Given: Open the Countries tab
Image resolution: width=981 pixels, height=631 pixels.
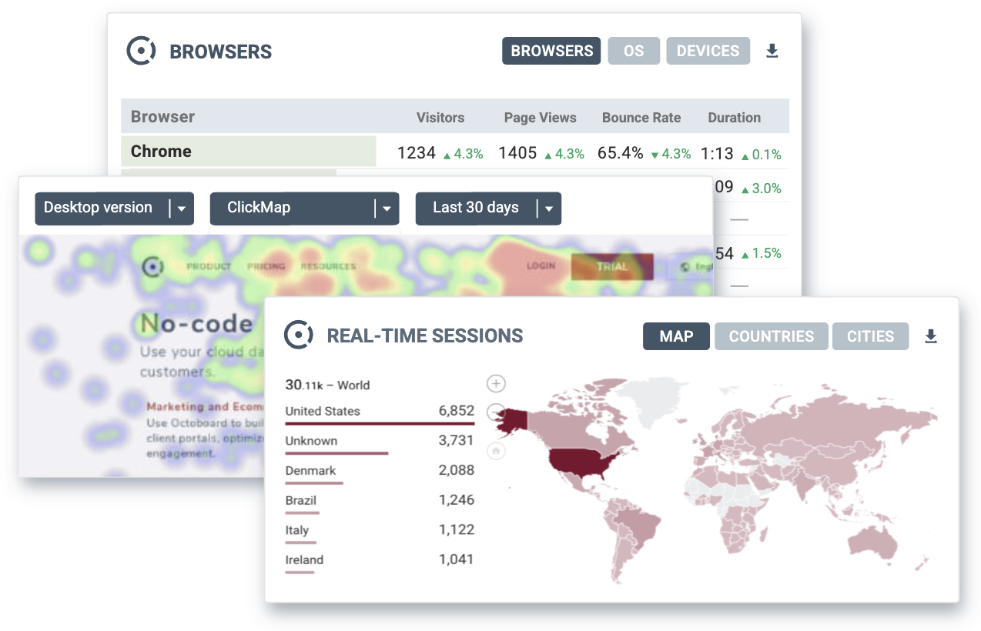Looking at the screenshot, I should point(771,336).
